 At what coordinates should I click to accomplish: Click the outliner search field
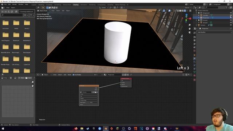tap(212, 7)
